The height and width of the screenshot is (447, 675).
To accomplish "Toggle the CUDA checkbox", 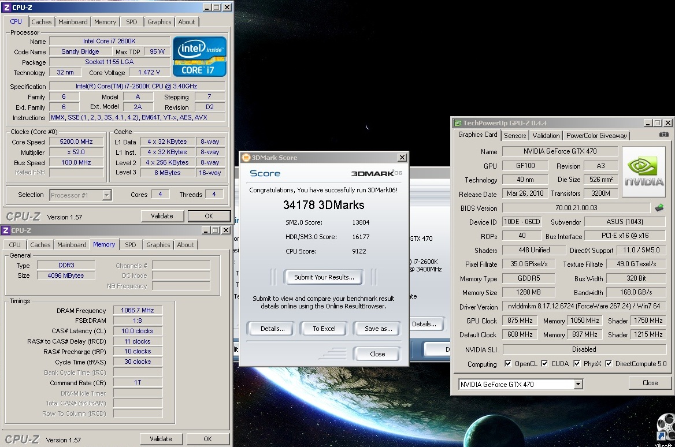I will click(x=544, y=363).
